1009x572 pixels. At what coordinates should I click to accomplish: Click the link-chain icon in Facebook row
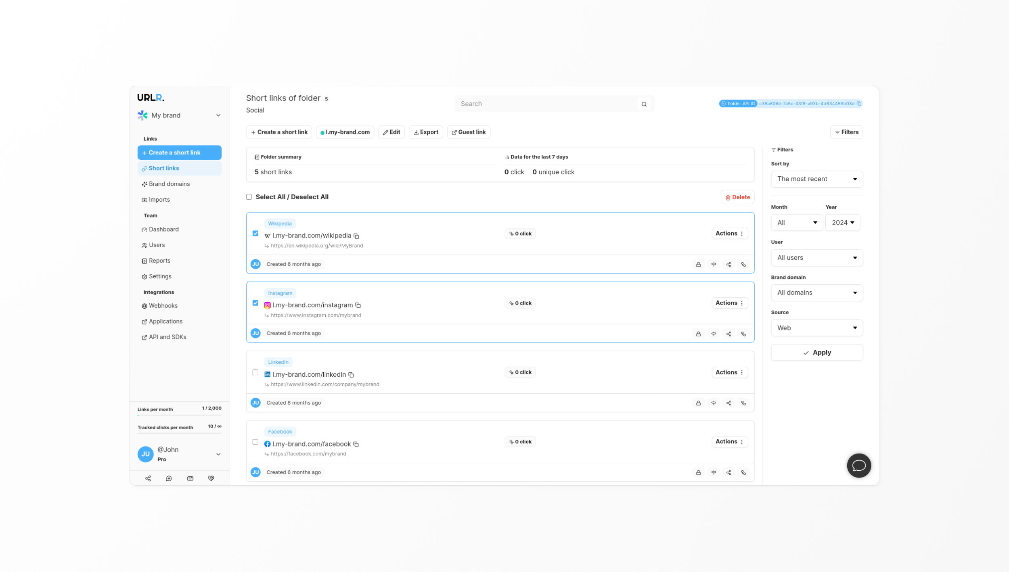coord(743,473)
